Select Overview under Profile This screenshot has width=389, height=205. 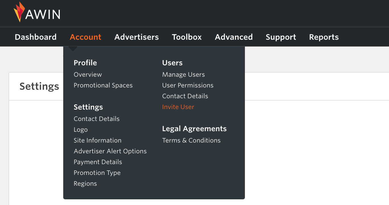[88, 74]
